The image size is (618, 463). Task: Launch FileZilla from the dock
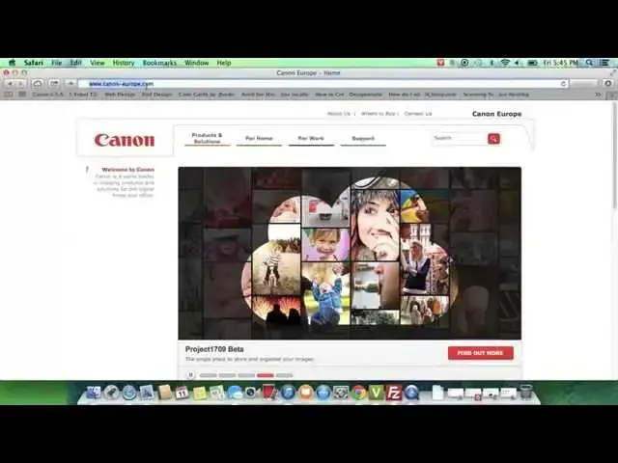[394, 393]
